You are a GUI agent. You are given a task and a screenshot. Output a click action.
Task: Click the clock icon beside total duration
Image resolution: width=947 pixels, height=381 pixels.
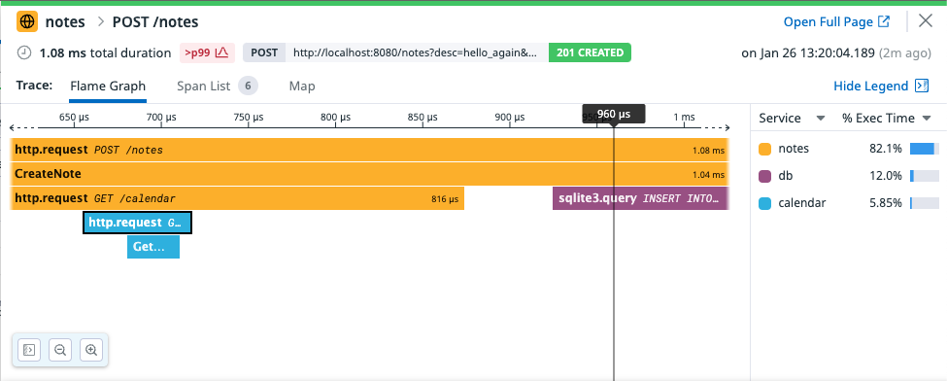[x=23, y=52]
